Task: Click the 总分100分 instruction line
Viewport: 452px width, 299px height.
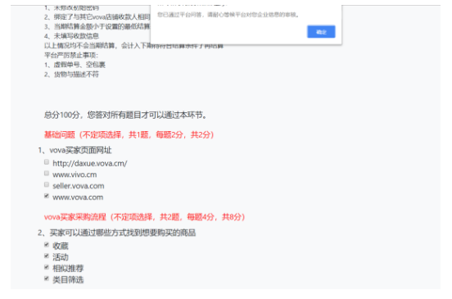Action: click(125, 115)
